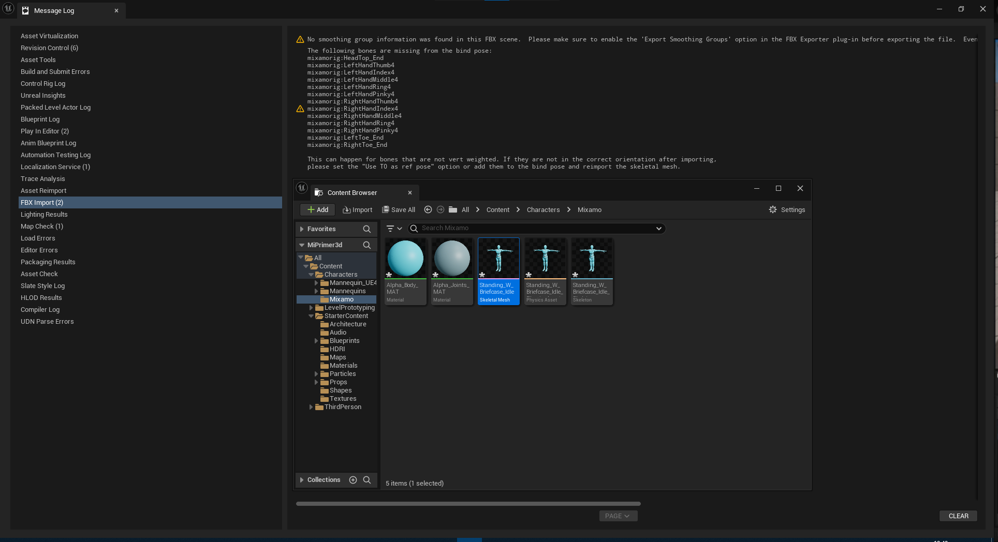Viewport: 998px width, 542px height.
Task: Click the Content breadcrumb
Action: [498, 209]
